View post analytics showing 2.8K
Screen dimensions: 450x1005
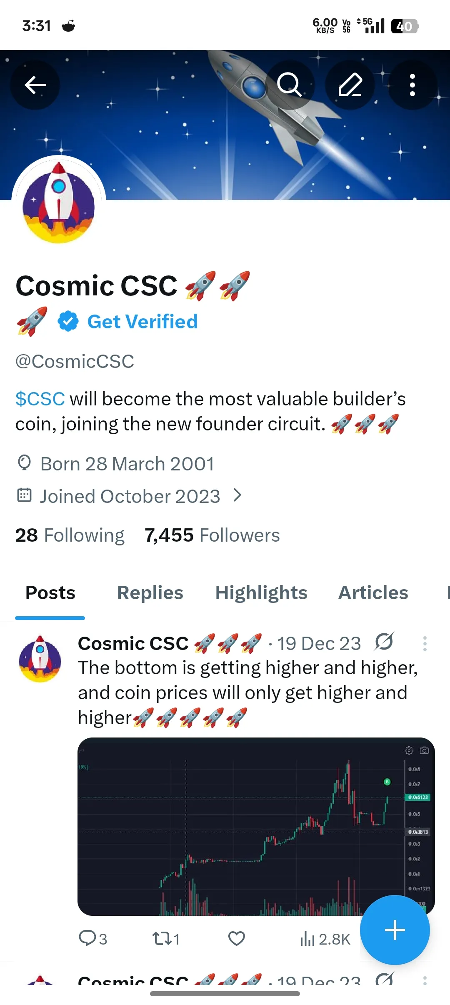point(325,939)
